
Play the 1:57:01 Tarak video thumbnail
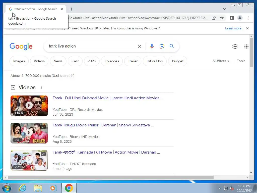click(x=29, y=106)
